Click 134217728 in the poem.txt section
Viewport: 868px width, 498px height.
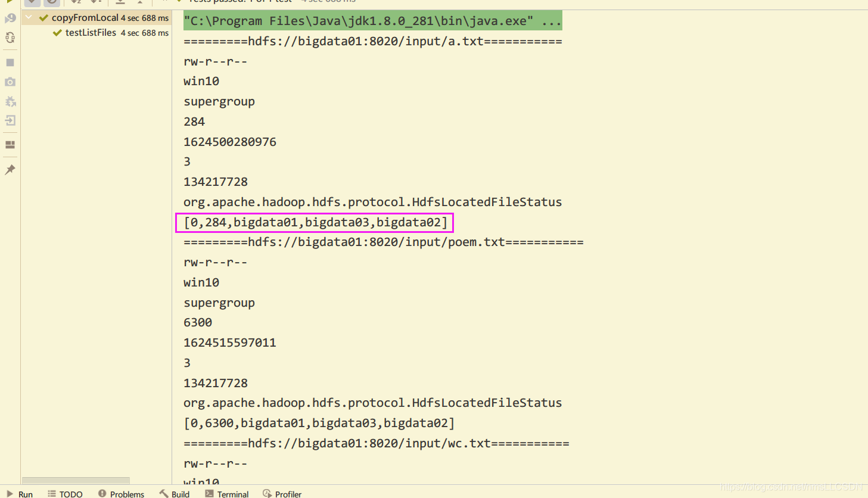coord(216,383)
